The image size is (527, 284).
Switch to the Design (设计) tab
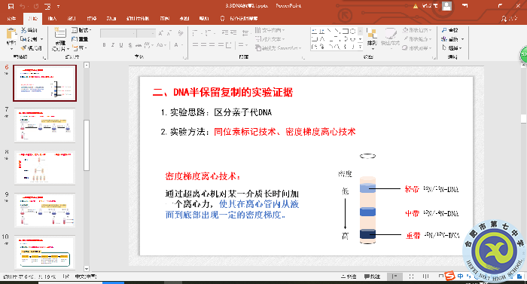[x=72, y=19]
